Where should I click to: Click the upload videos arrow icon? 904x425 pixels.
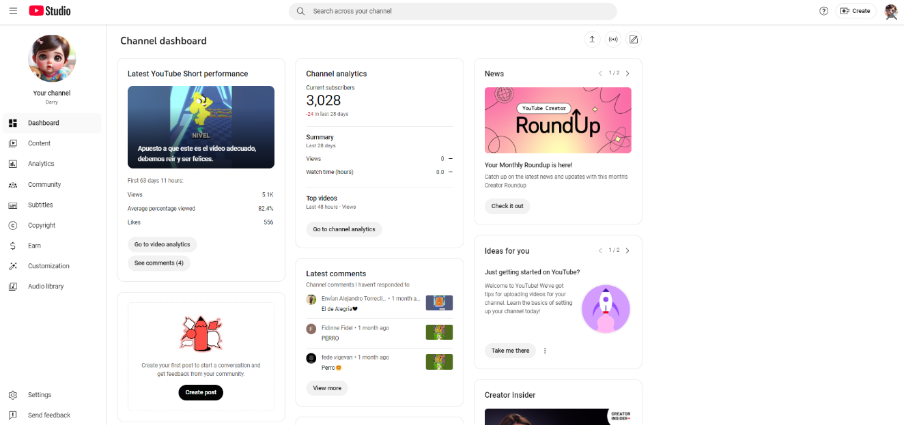(592, 40)
